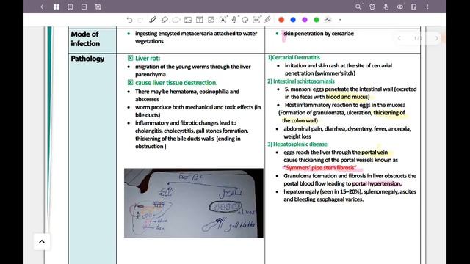
Task: Click 'skin penetration by cercariae' bullet
Action: (x=319, y=34)
